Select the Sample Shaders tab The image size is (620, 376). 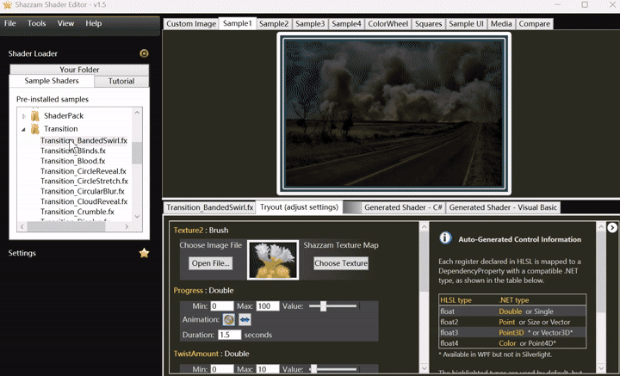(x=52, y=81)
